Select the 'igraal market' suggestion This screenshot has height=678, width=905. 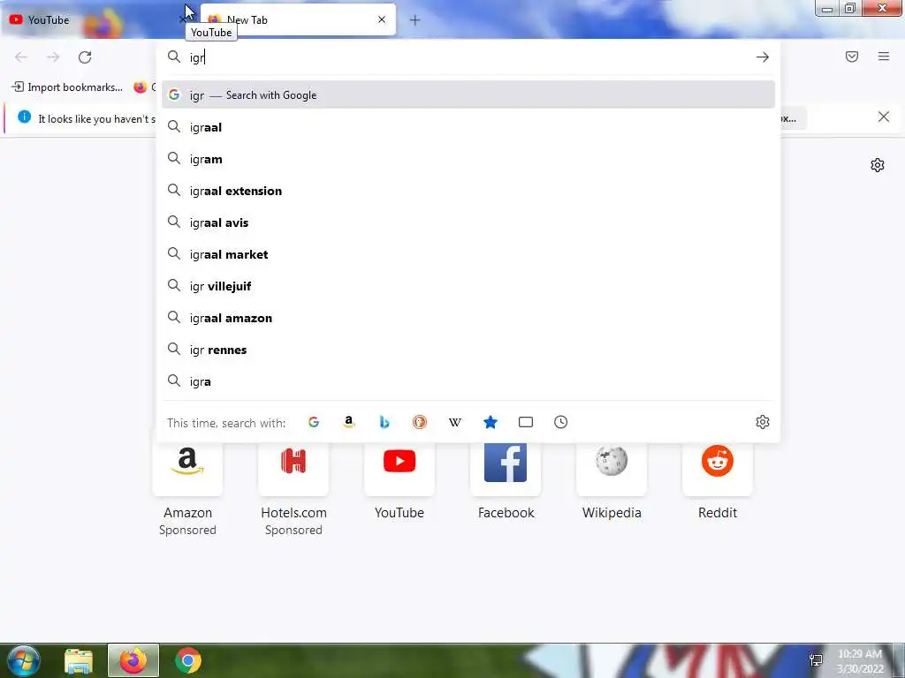coord(468,254)
